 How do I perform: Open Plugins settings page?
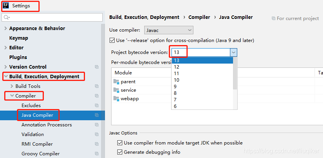coord(18,57)
